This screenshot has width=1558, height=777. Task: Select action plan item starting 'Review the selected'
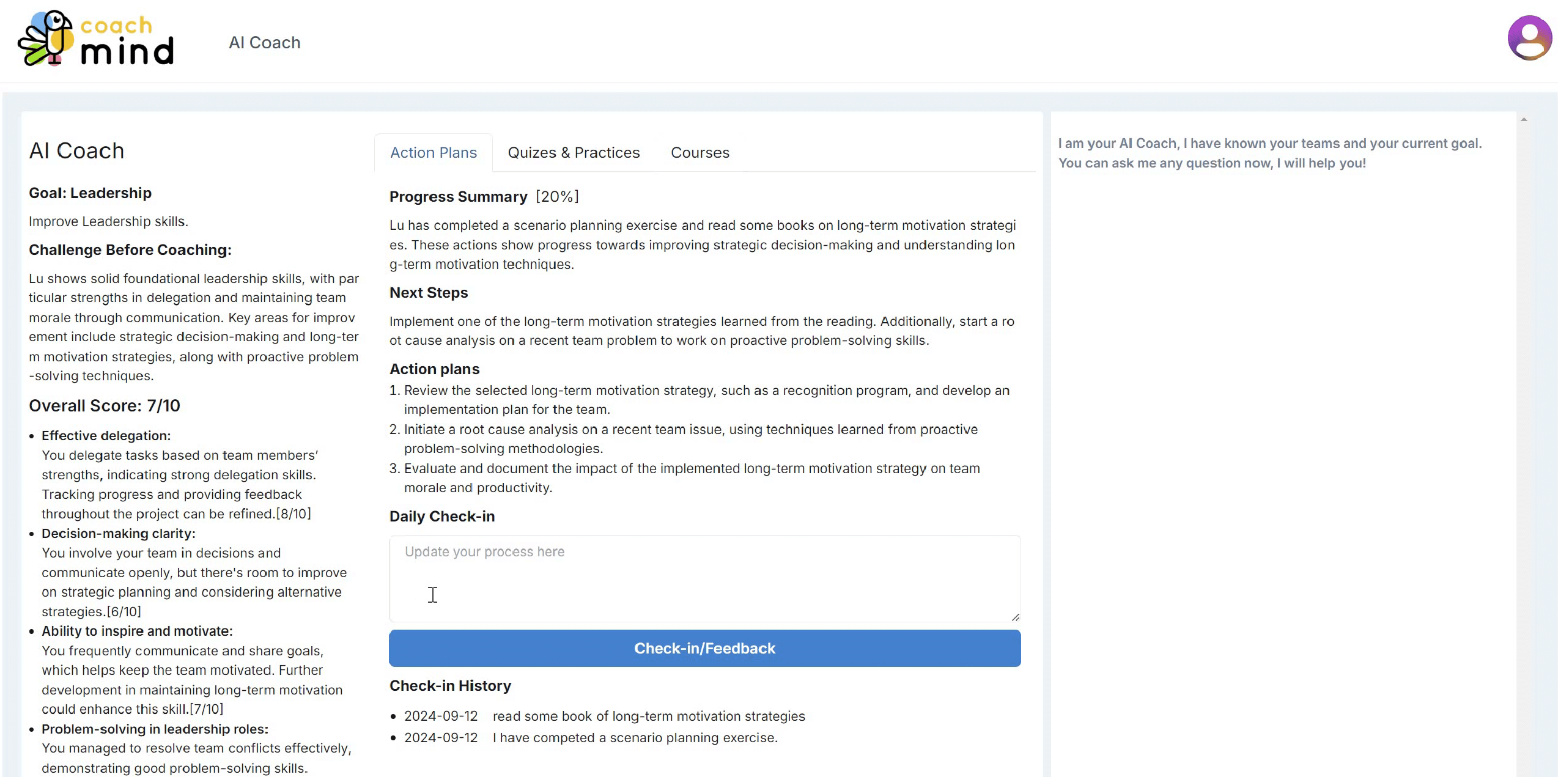[700, 400]
